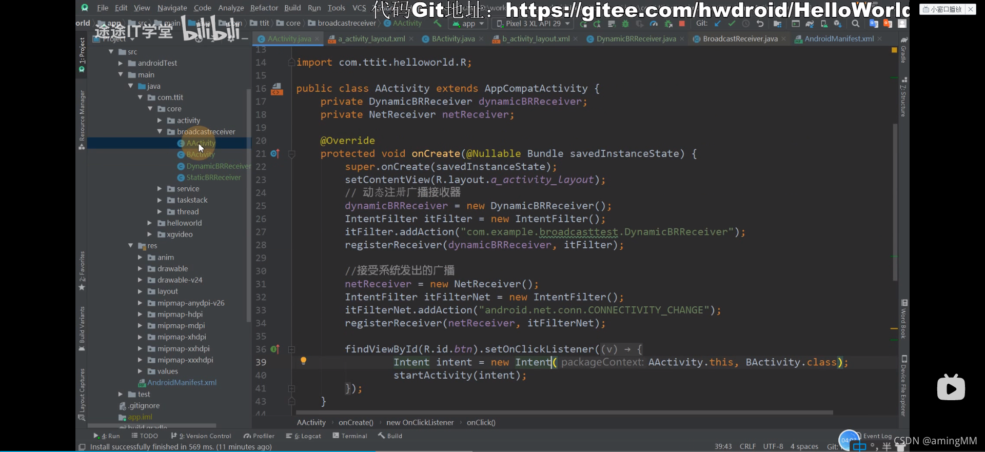Click the related XML file gutter icon line 16

(277, 89)
